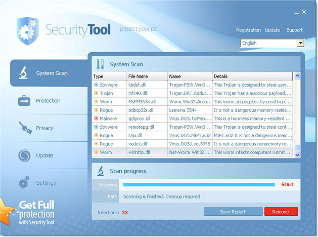Screen dimensions: 318x237
Task: Click the swirl Update icon in sidebar
Action: tap(24, 155)
